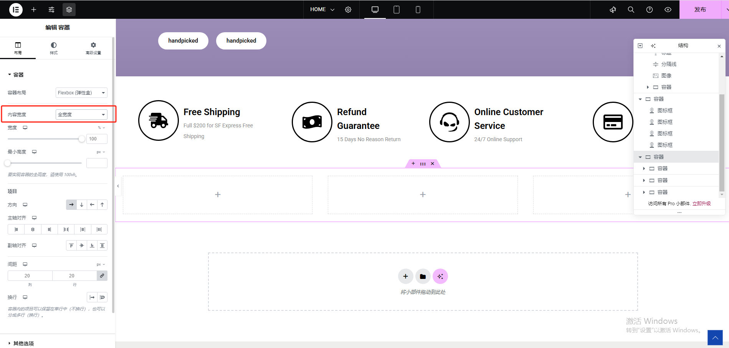Set direction to column (down arrow)
Screen dimensions: 729x348
82,205
